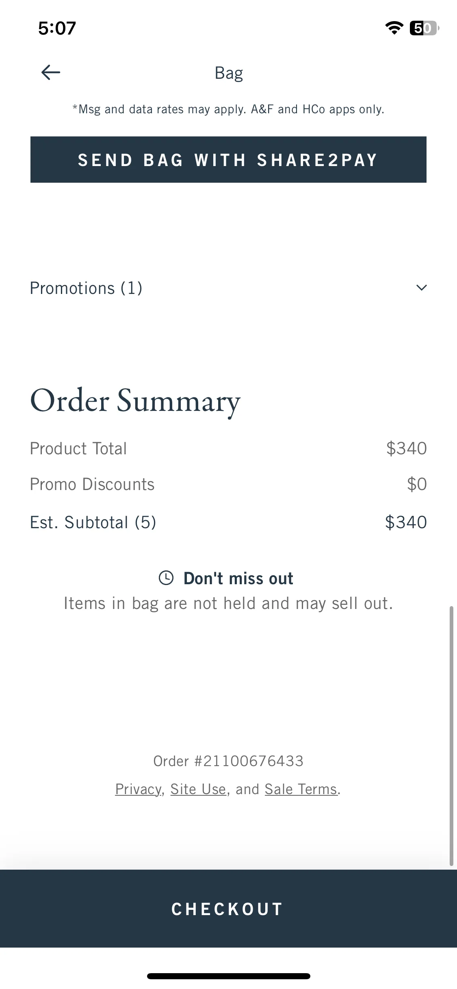Tap the Bag page title
Screen dimensions: 457x989
pyautogui.click(x=229, y=73)
